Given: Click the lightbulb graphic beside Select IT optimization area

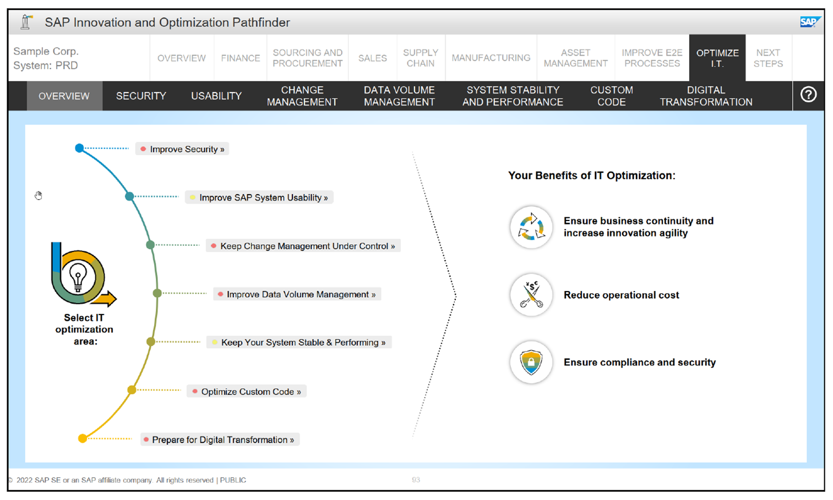Looking at the screenshot, I should (80, 277).
